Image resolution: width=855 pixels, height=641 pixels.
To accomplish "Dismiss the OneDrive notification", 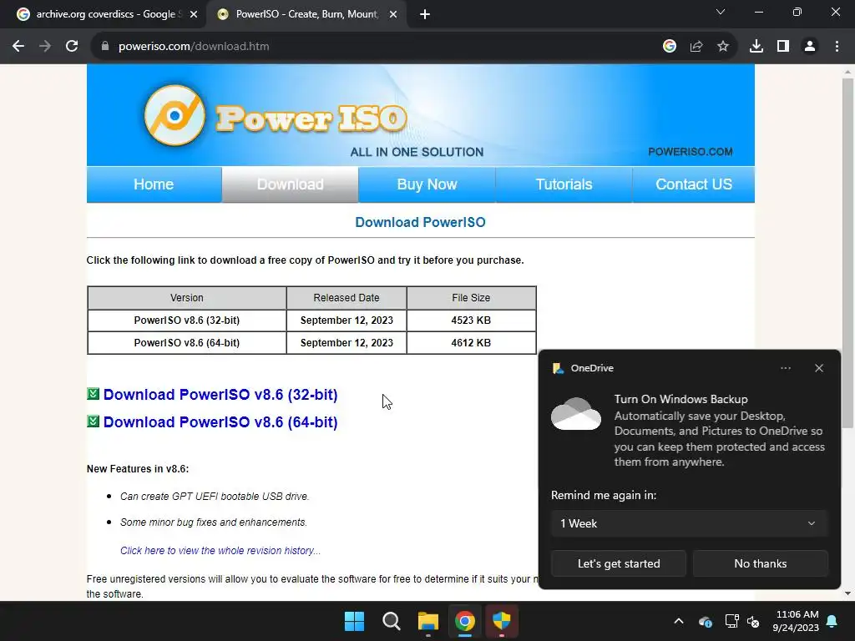I will click(x=819, y=368).
